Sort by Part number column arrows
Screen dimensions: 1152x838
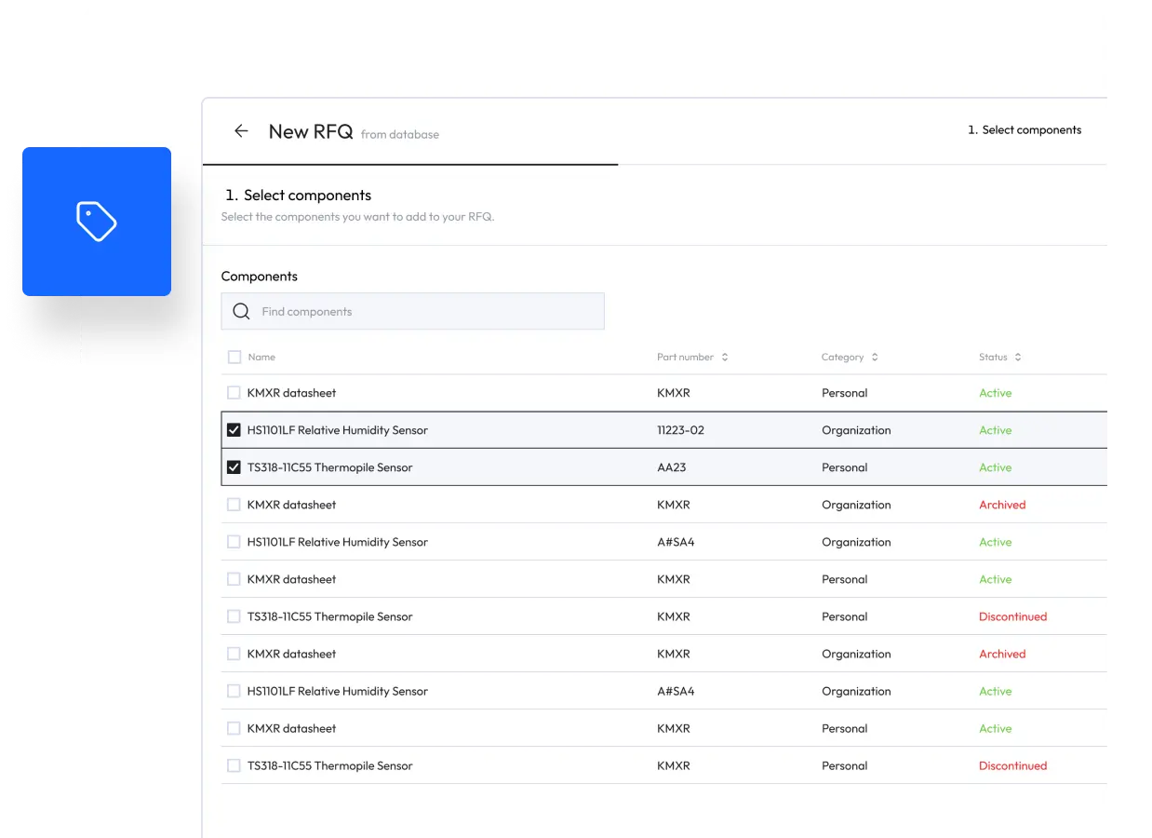coord(725,358)
